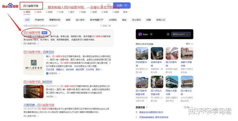This screenshot has width=238, height=121.
Task: Select the 官网 filter chip
Action: [68, 20]
